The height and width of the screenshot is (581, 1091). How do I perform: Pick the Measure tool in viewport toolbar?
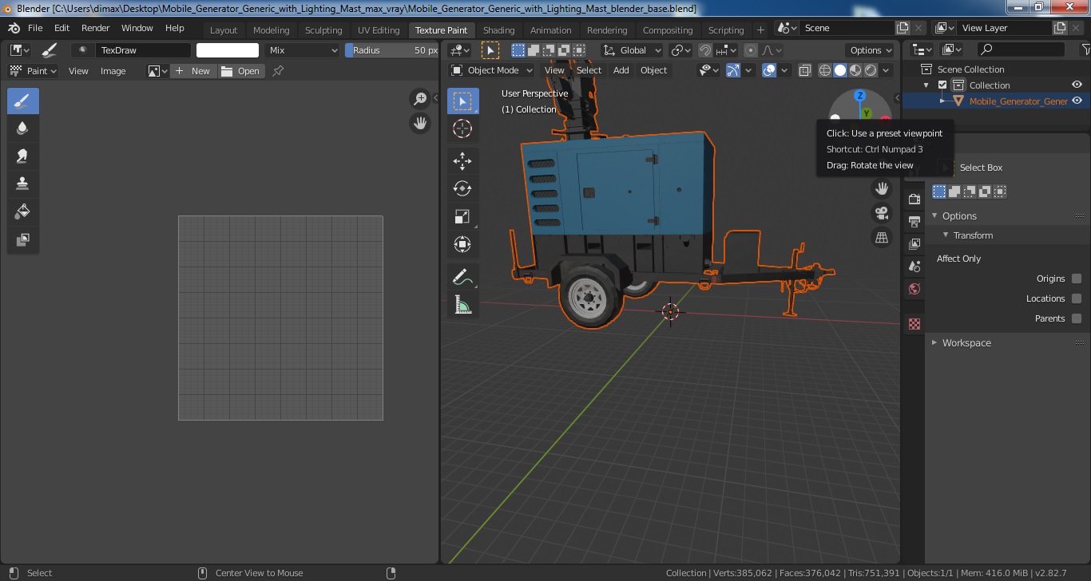[x=462, y=304]
